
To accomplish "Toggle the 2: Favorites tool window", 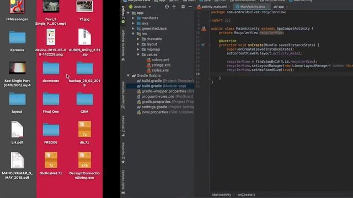I will (123, 153).
